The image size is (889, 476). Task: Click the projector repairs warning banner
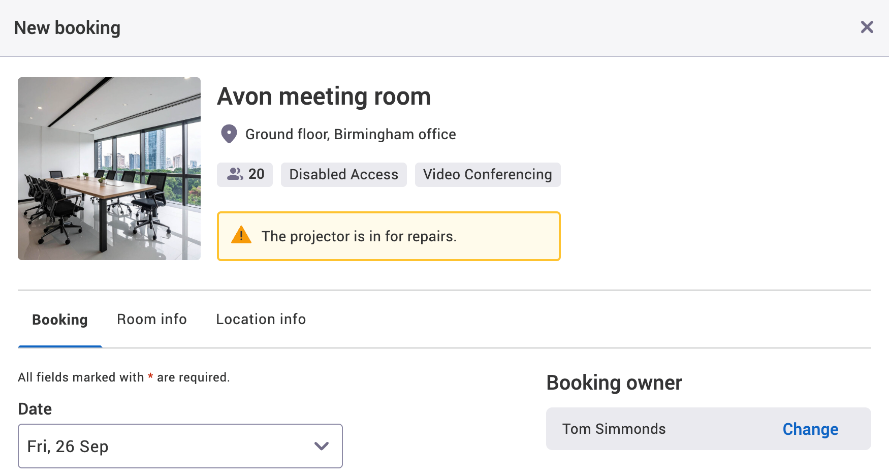tap(389, 236)
